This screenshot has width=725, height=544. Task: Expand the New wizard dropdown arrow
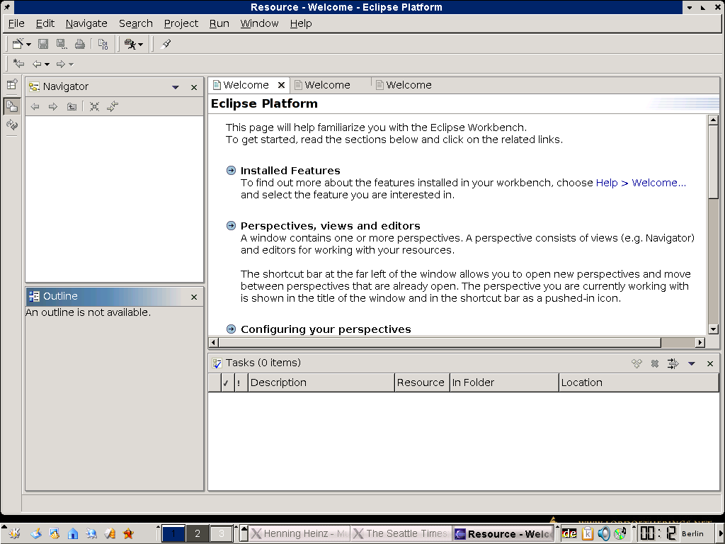(28, 45)
